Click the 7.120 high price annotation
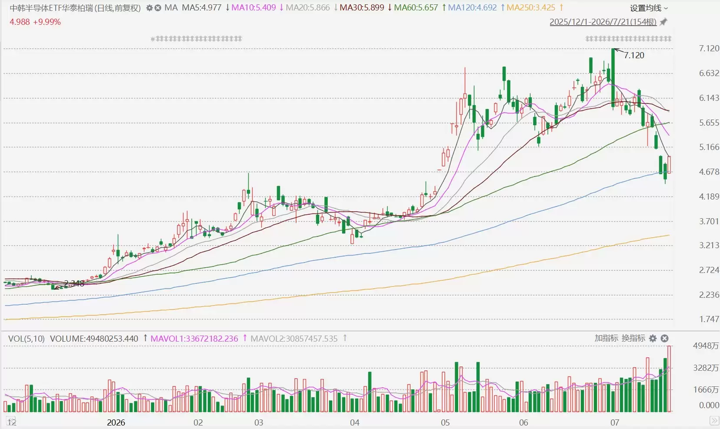Viewport: 720px width, 429px height. [x=634, y=55]
